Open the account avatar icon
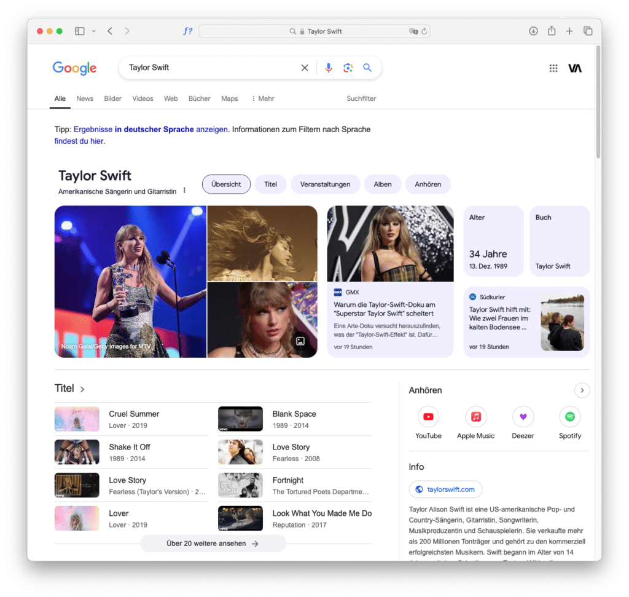Viewport: 629px width, 597px height. coord(574,68)
